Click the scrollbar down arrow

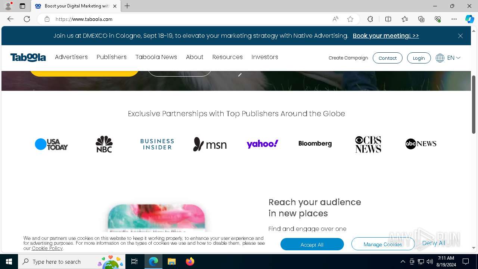tap(474, 248)
